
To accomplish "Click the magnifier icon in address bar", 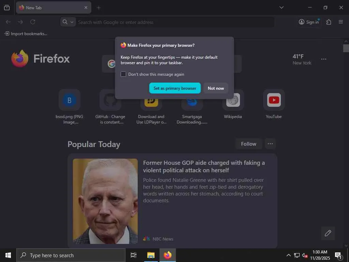I will click(x=65, y=22).
